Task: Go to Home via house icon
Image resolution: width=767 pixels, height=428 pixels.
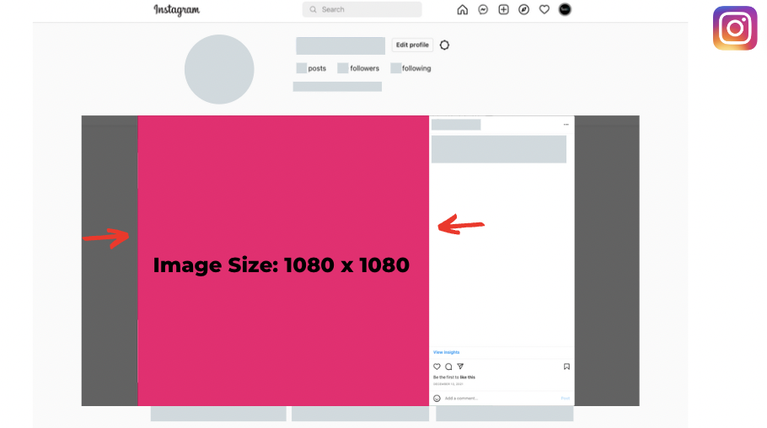Action: click(x=462, y=10)
